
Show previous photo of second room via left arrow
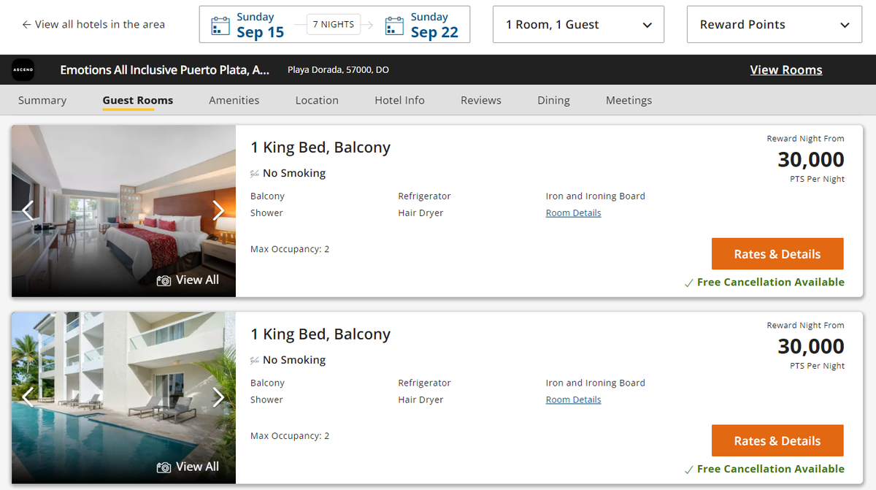point(28,397)
